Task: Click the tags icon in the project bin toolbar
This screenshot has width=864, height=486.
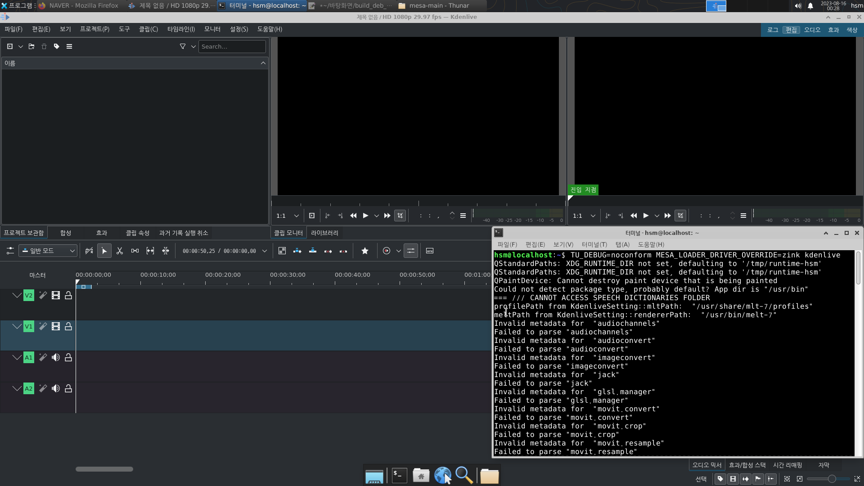Action: 56,46
